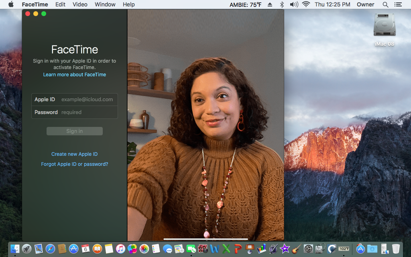This screenshot has height=257, width=411.
Task: Launch Microsoft Excel from Dock
Action: point(226,248)
